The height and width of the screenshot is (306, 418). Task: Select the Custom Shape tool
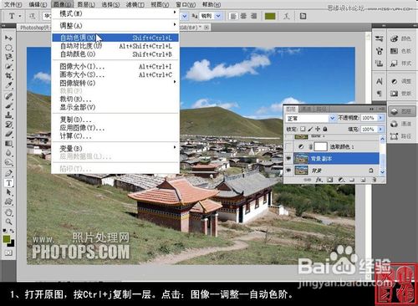(8, 201)
